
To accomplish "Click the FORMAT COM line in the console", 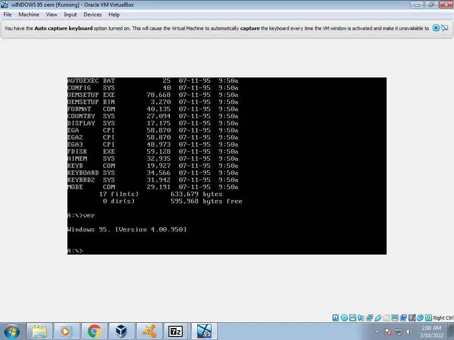I will click(x=153, y=109).
